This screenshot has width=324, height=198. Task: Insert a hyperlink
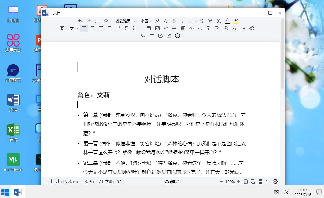tap(166, 28)
